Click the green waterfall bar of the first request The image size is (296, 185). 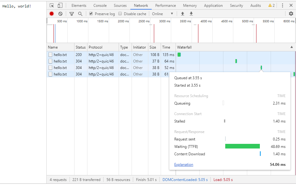[x=179, y=55]
